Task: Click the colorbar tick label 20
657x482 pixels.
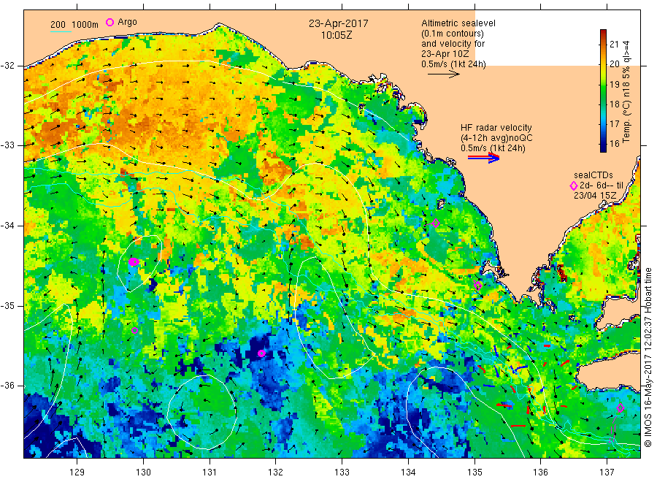Action: (x=614, y=64)
